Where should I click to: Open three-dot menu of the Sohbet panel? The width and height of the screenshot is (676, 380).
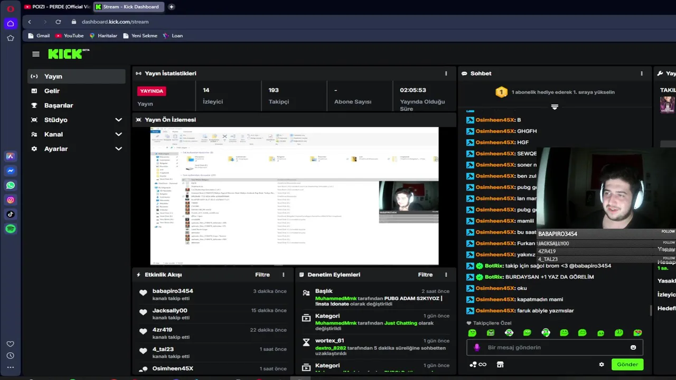click(642, 73)
